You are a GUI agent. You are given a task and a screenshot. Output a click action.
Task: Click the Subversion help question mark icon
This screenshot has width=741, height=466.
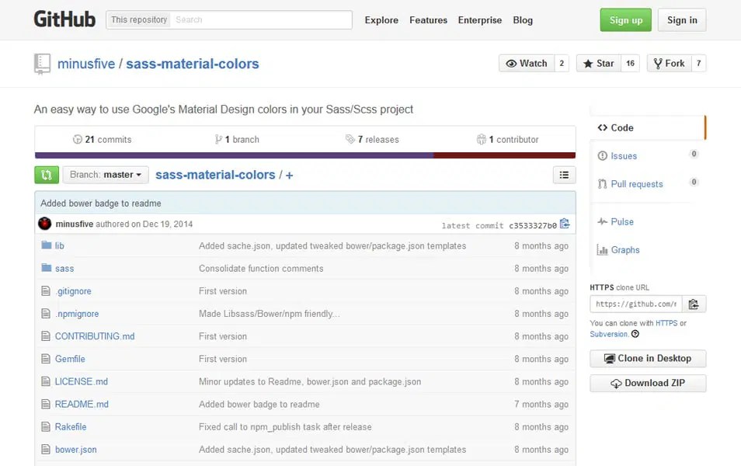[635, 334]
